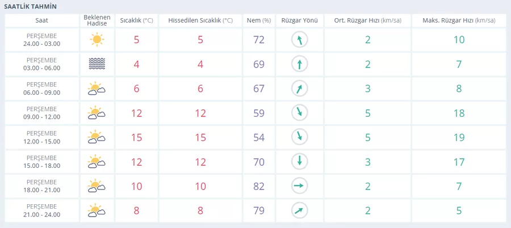This screenshot has height=228, width=511.
Task: Click the Saat column header
Action: [x=42, y=20]
